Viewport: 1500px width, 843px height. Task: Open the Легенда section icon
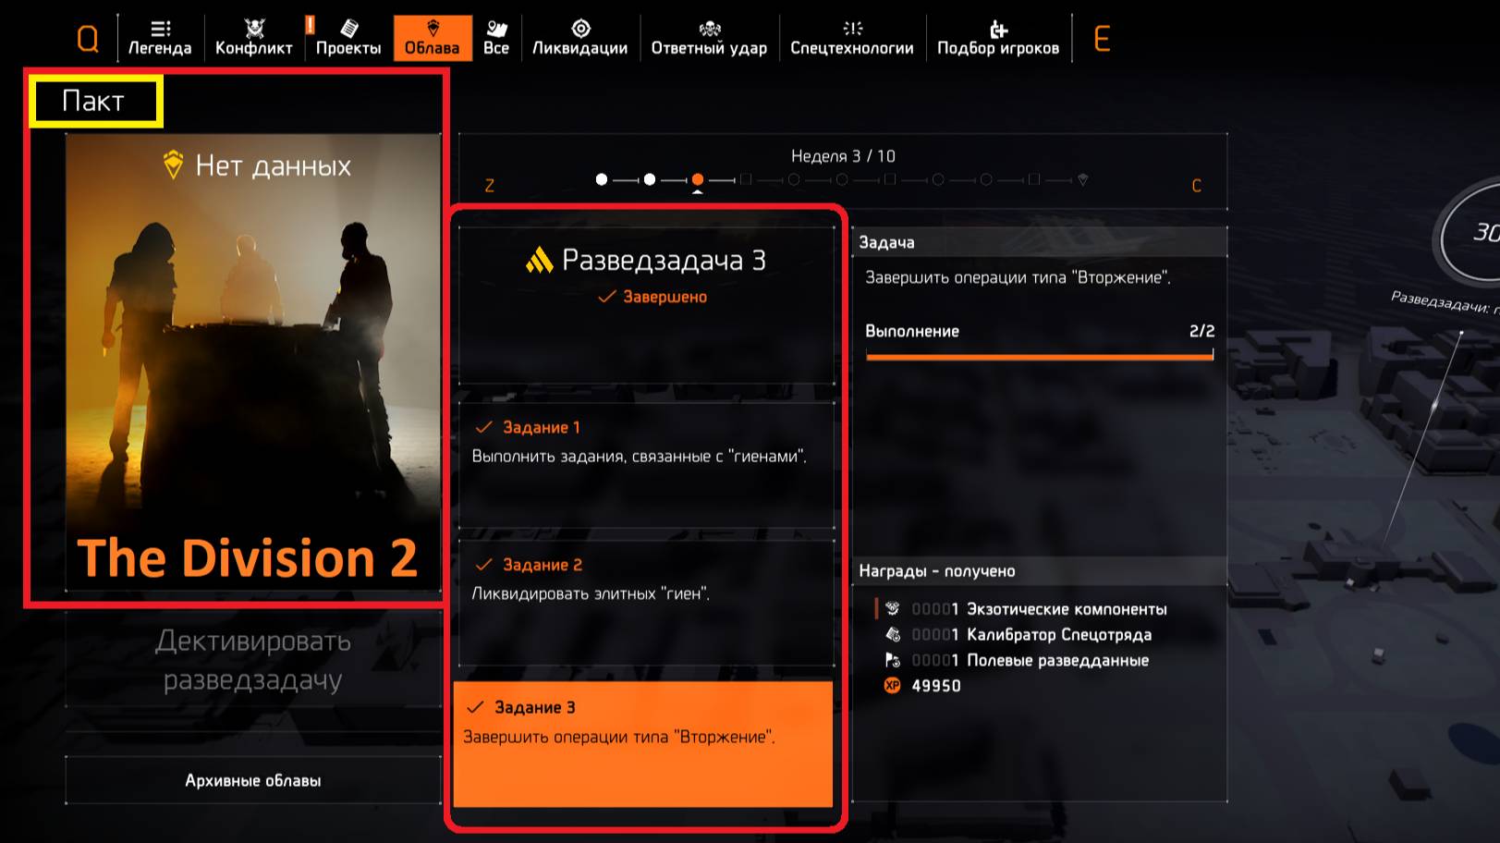[x=159, y=28]
